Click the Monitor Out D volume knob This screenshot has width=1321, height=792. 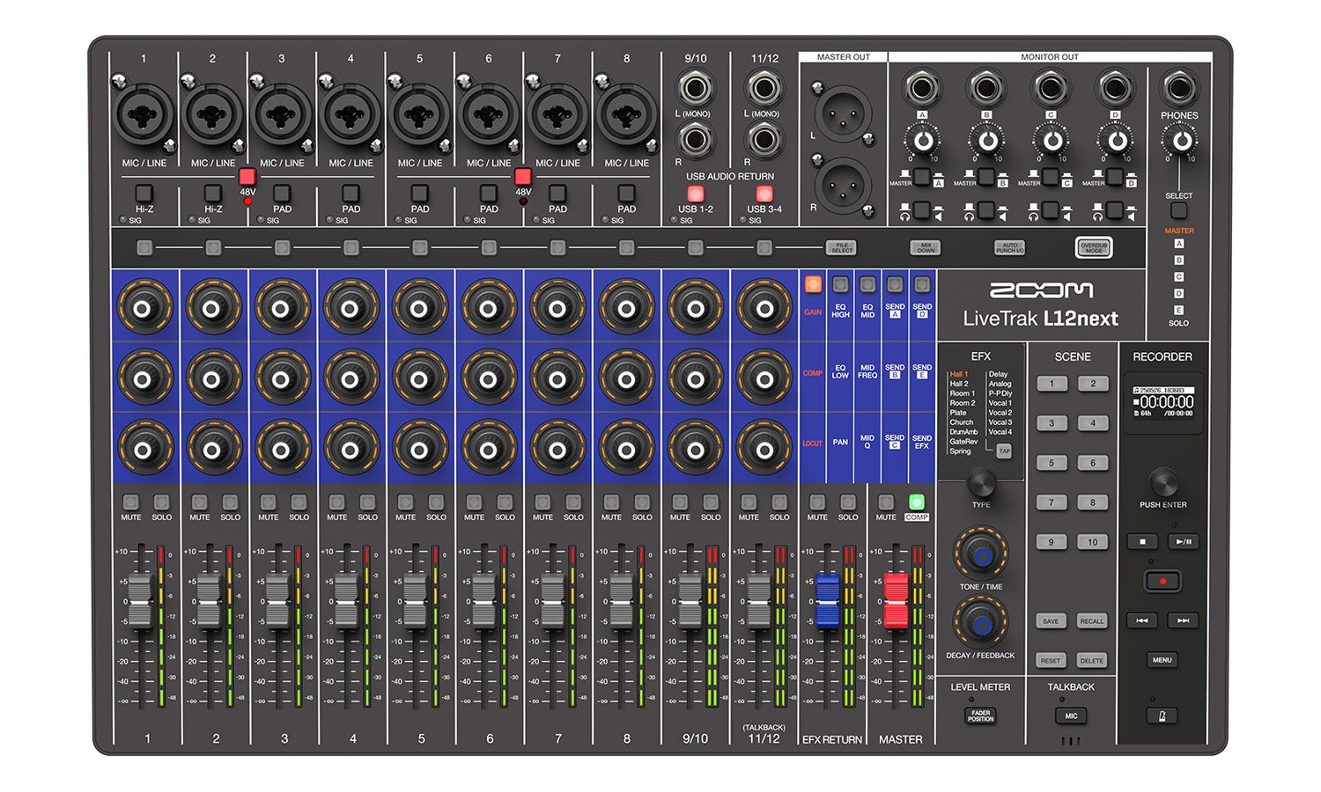click(x=1117, y=141)
